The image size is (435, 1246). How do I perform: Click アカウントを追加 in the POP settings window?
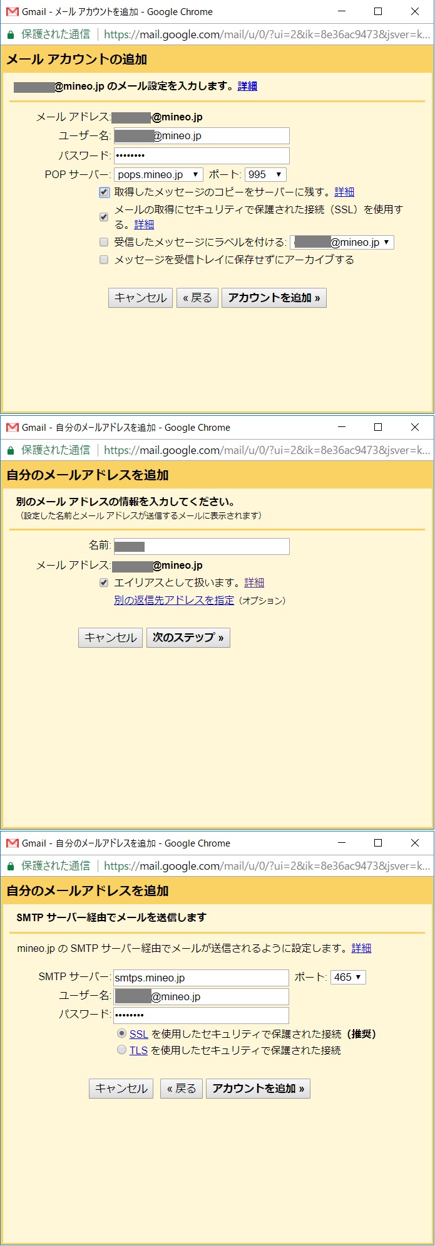[x=274, y=298]
